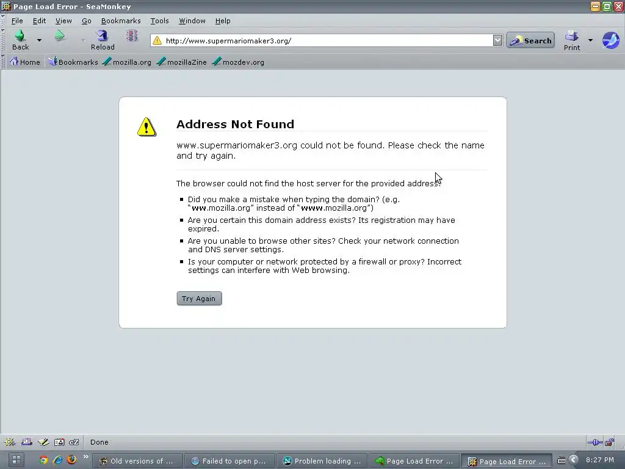Open the Tools menu
The width and height of the screenshot is (625, 469).
click(x=159, y=21)
